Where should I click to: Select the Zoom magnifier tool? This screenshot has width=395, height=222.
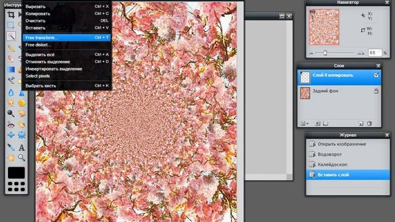(22, 158)
